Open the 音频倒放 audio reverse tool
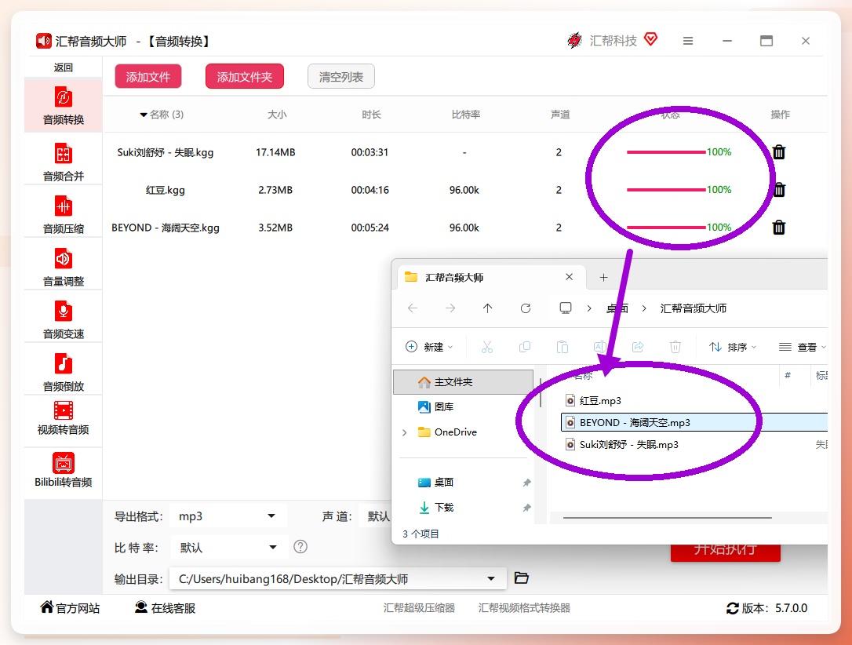852x645 pixels. [63, 373]
